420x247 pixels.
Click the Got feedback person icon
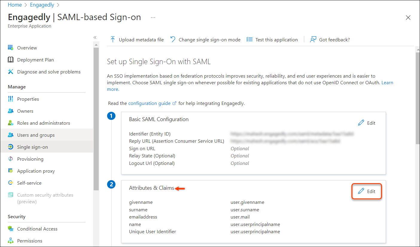[x=313, y=39]
